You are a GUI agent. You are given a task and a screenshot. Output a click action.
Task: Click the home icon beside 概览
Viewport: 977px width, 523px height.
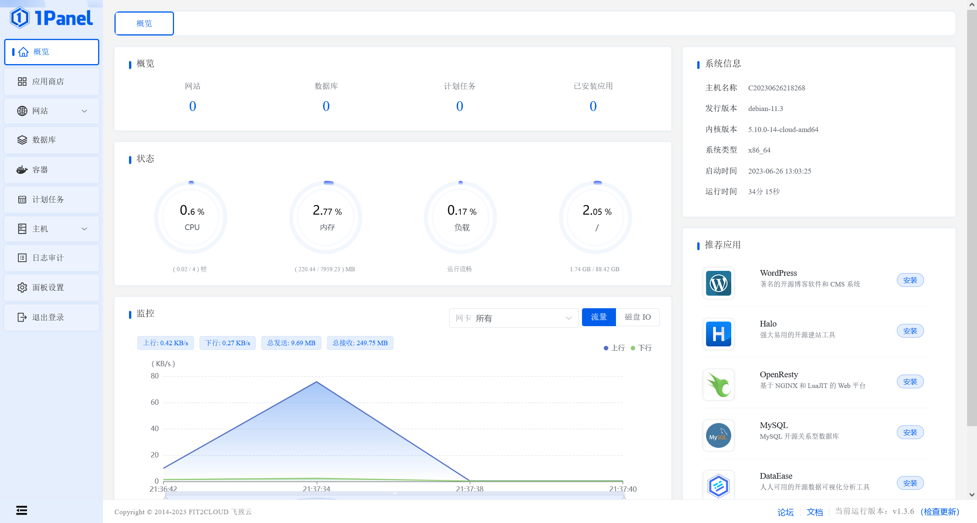(x=23, y=52)
